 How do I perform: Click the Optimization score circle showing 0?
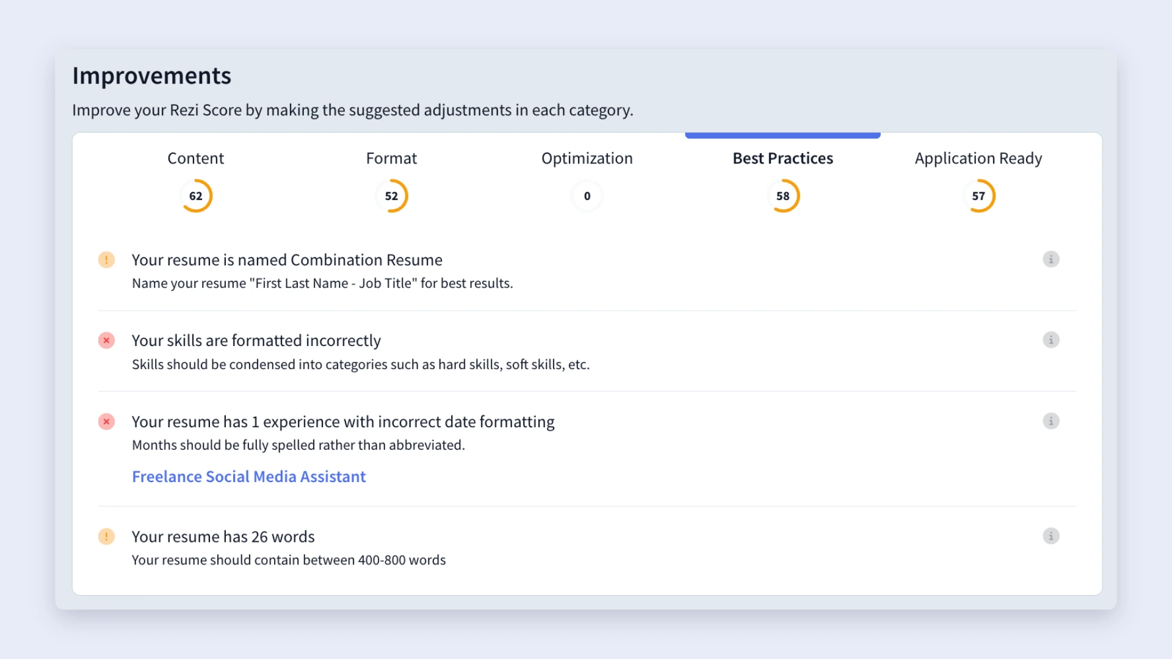587,196
